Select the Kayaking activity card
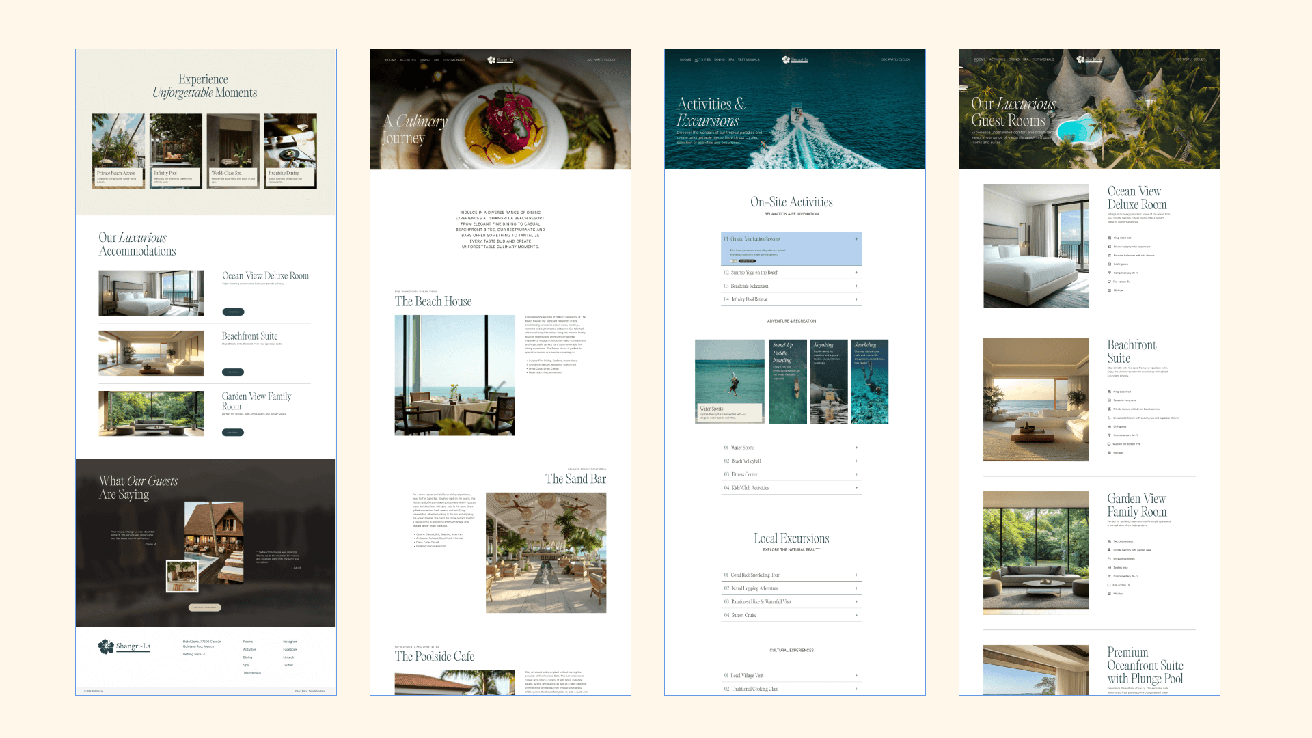Image resolution: width=1312 pixels, height=738 pixels. pos(829,382)
